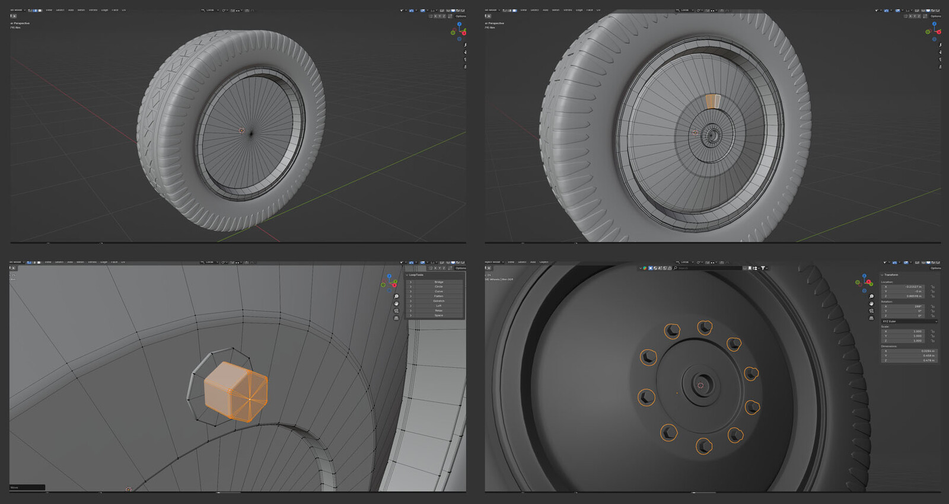The width and height of the screenshot is (949, 504).
Task: Open the View menu in top-left viewport
Action: [x=49, y=10]
